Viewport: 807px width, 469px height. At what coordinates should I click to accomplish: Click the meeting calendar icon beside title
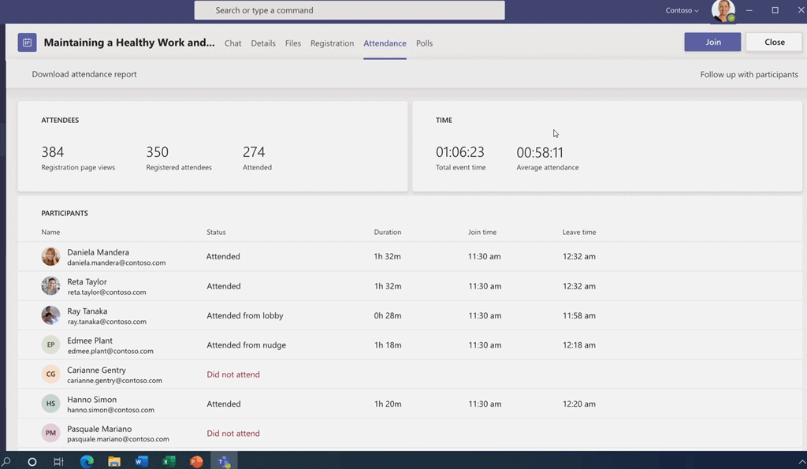[27, 43]
